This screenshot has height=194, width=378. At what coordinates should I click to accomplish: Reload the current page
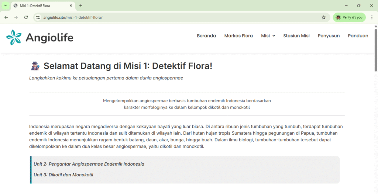[26, 17]
